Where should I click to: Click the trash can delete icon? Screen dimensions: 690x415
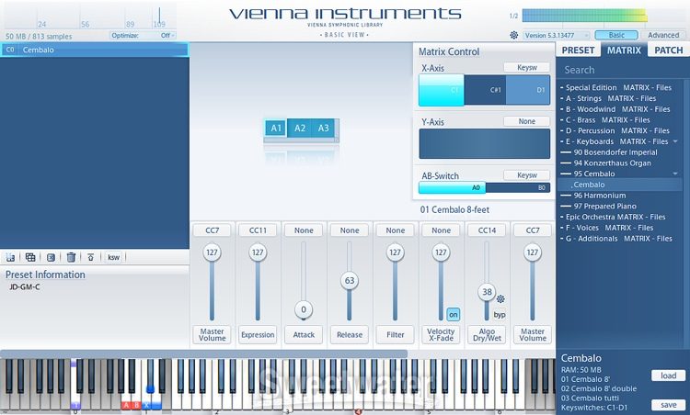(x=71, y=257)
